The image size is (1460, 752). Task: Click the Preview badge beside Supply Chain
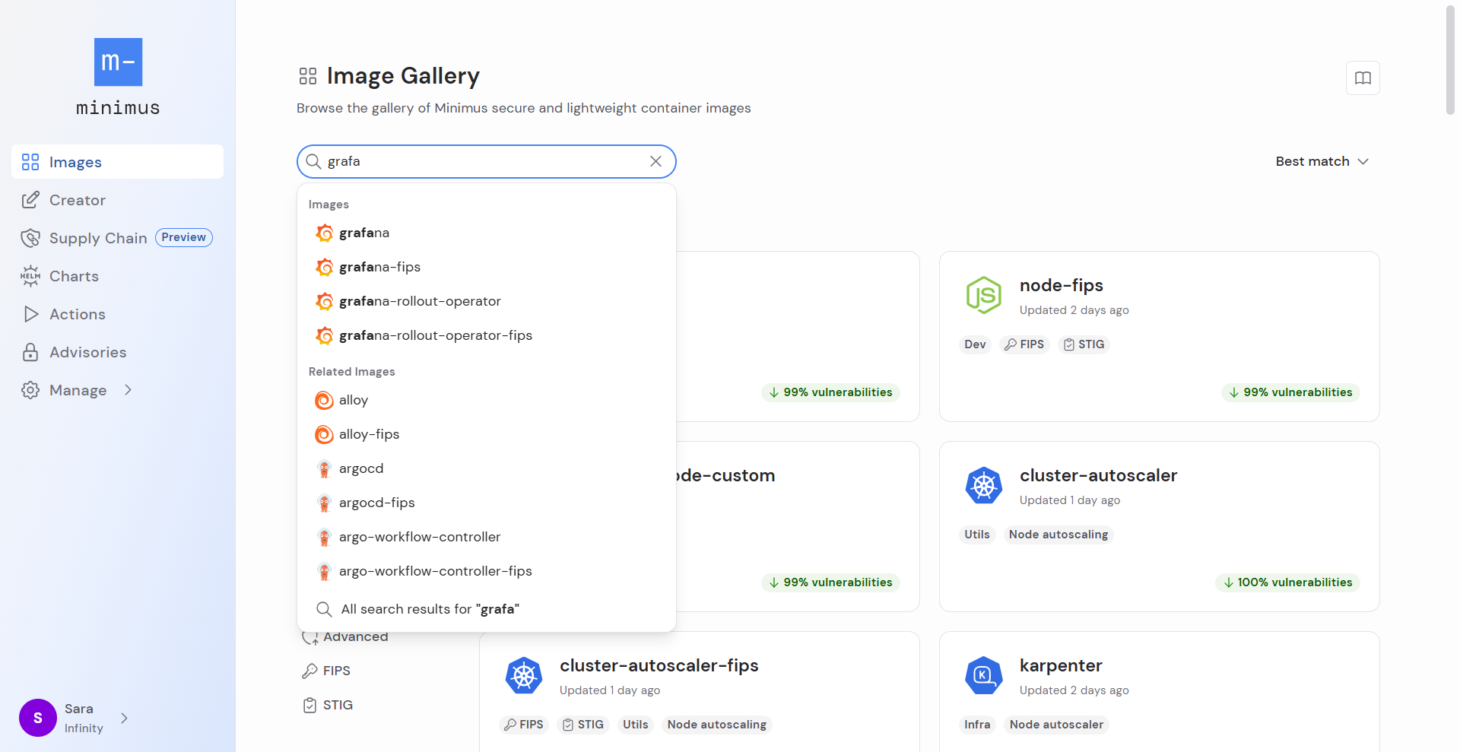(183, 237)
